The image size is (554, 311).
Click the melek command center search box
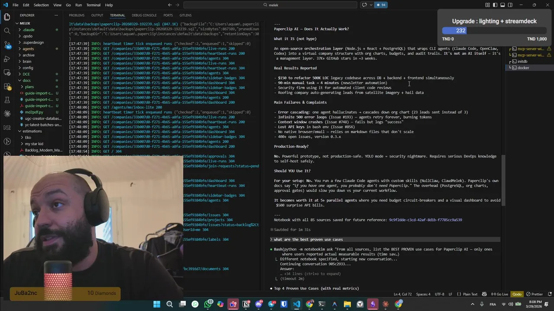tap(271, 5)
